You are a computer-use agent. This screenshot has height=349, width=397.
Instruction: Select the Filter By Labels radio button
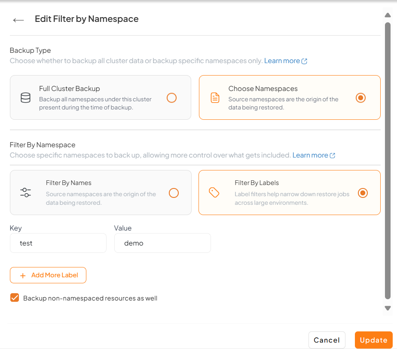pyautogui.click(x=363, y=193)
